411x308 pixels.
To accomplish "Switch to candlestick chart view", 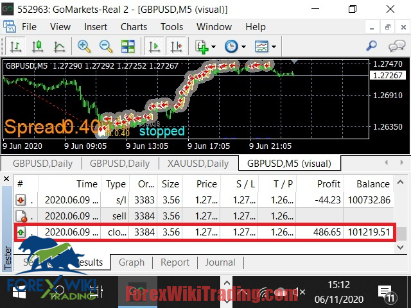I will pos(37,47).
